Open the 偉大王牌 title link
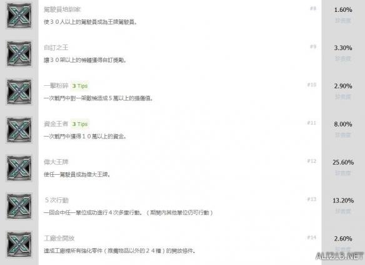Viewport: 365px width, 265px height. click(56, 162)
